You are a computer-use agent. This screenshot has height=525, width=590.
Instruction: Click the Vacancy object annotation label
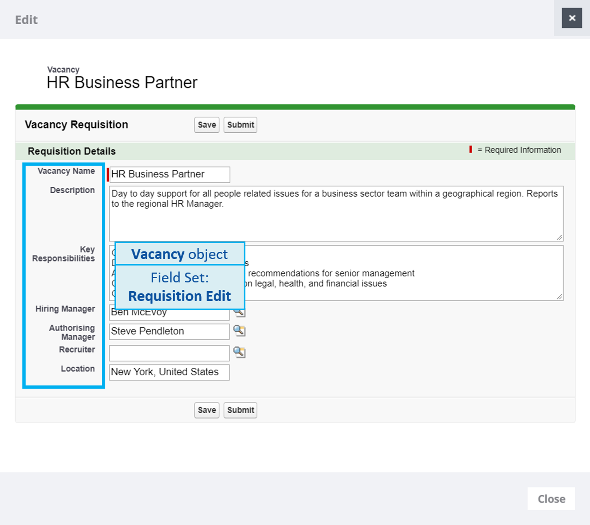[179, 254]
